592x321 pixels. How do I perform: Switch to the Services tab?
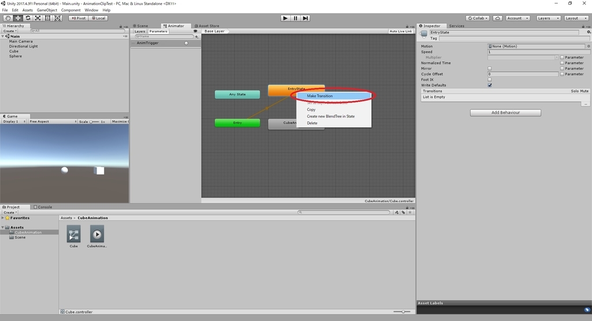pyautogui.click(x=457, y=26)
